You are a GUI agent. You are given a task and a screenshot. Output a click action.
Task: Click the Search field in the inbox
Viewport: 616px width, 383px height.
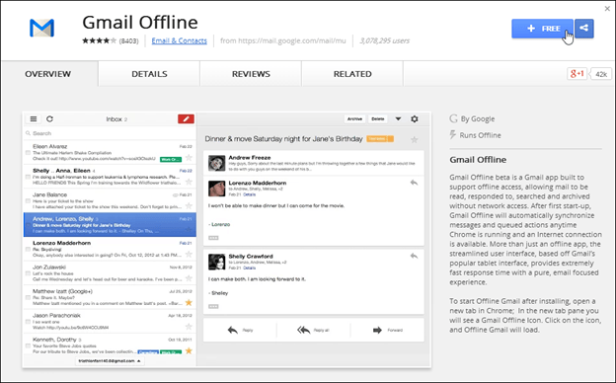click(x=110, y=133)
